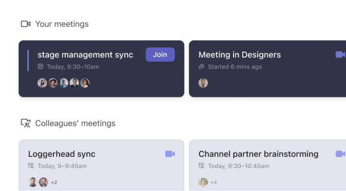
Task: Open the Loggerhead sync title
Action: (x=62, y=154)
